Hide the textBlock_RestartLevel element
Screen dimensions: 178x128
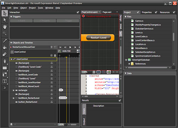[x=52, y=98]
